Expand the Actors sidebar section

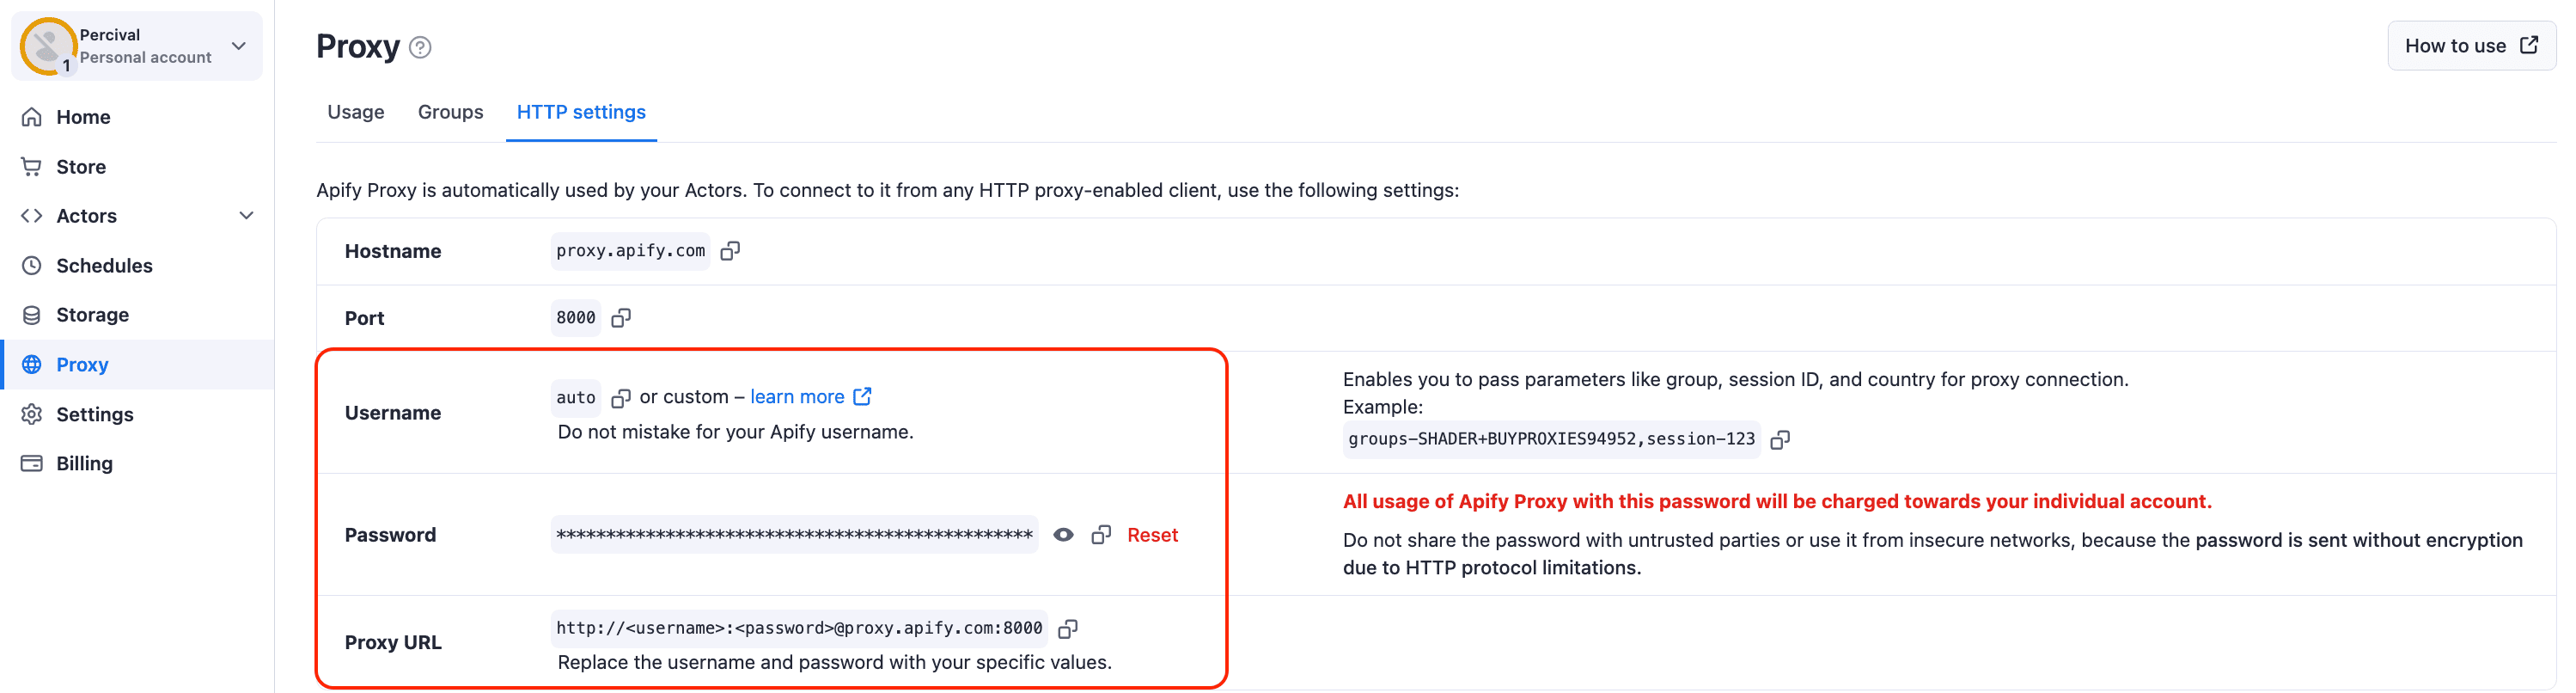point(246,215)
